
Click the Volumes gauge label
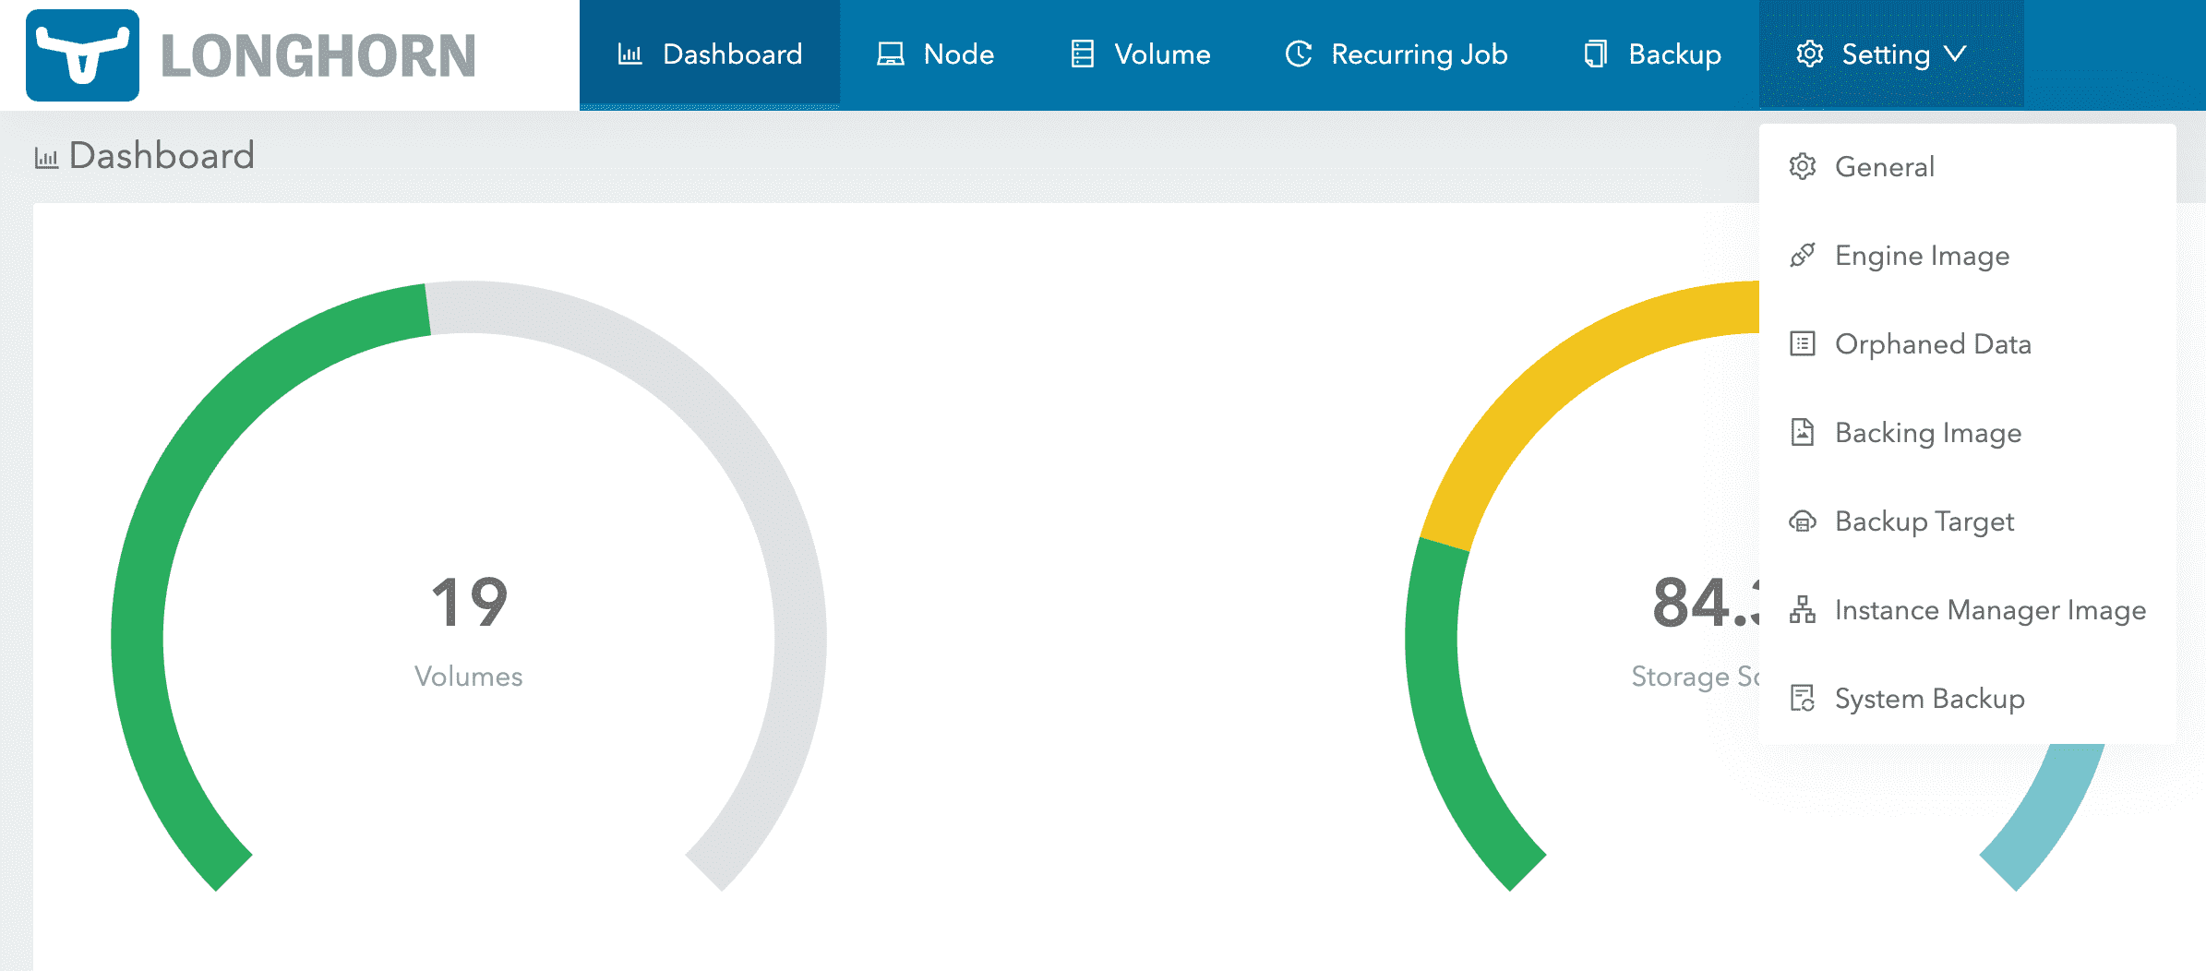[468, 677]
